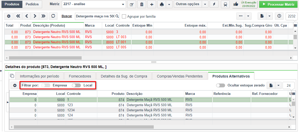Expand the Outras opções dropdown arrow
This screenshot has height=133, width=299.
click(205, 4)
